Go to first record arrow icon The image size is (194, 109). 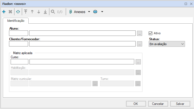pos(26,12)
